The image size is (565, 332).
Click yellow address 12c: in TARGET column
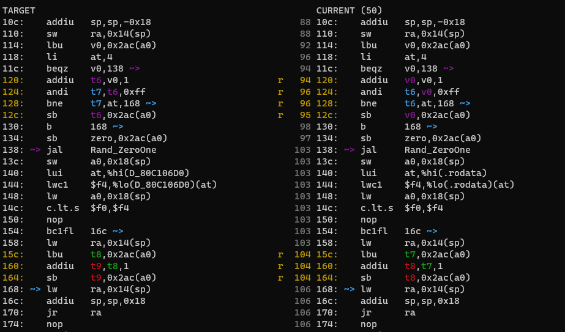pyautogui.click(x=11, y=115)
